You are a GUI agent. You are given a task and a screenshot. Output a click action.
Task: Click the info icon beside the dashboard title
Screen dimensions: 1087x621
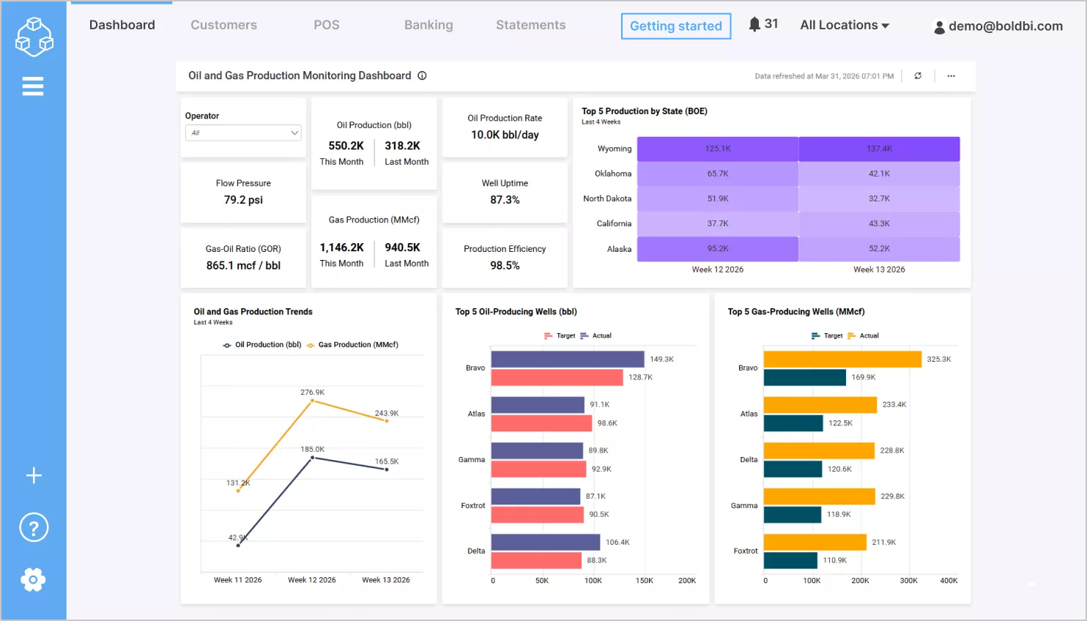pos(422,75)
